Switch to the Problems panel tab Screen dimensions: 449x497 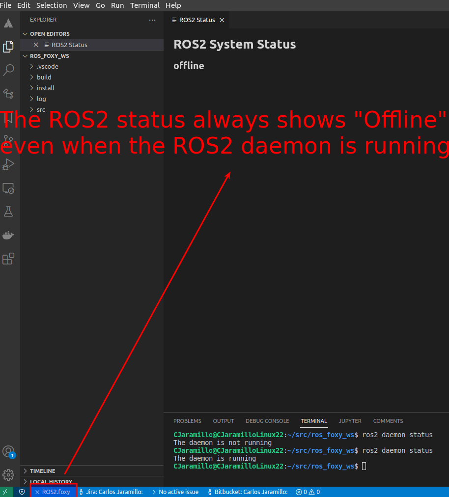(x=187, y=421)
